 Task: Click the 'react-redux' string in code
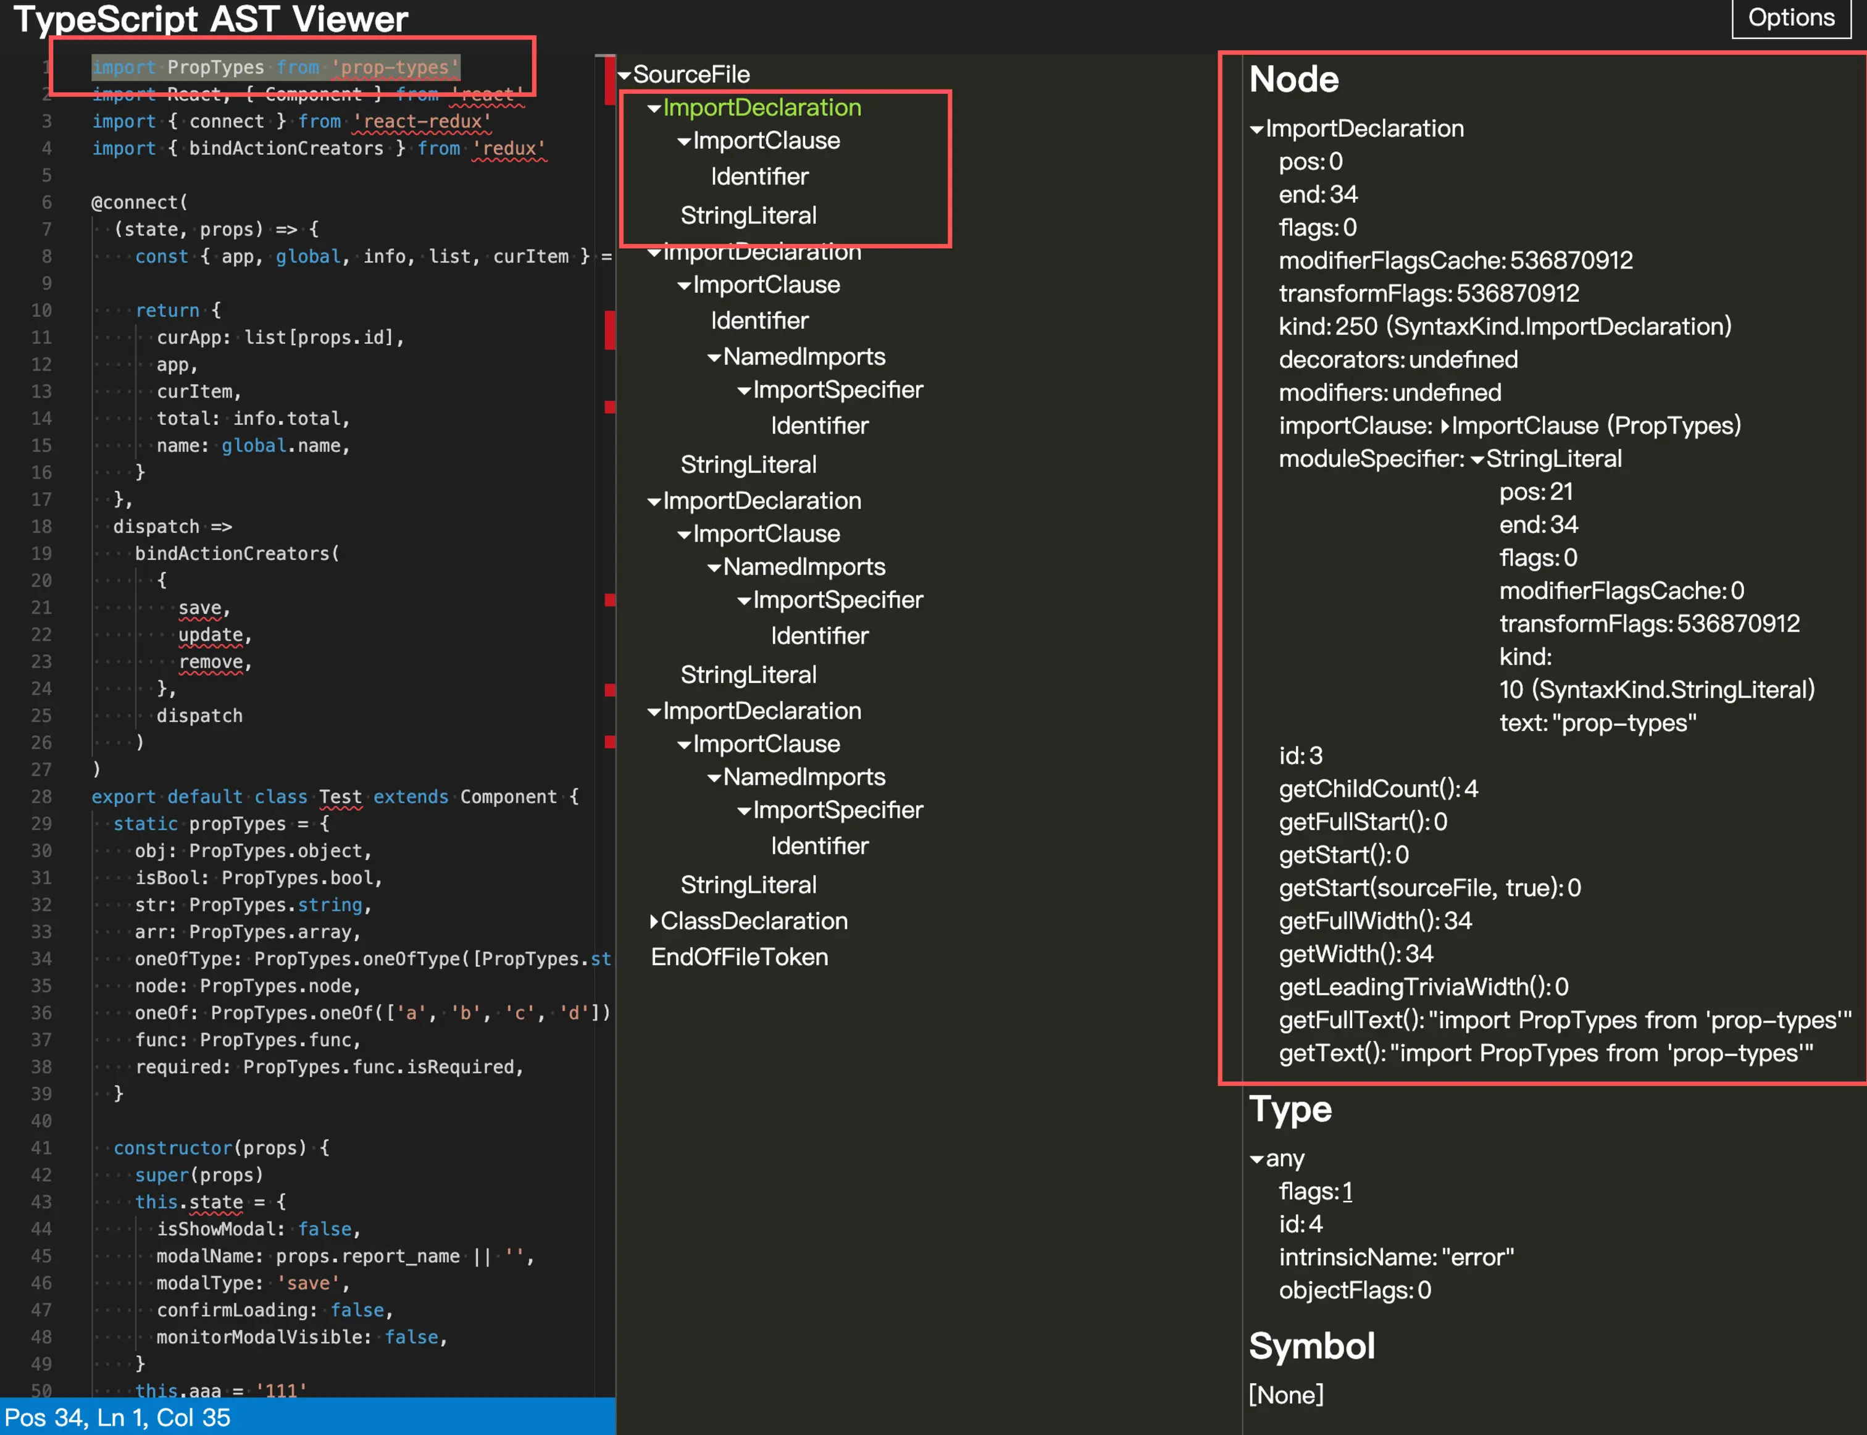pyautogui.click(x=422, y=121)
